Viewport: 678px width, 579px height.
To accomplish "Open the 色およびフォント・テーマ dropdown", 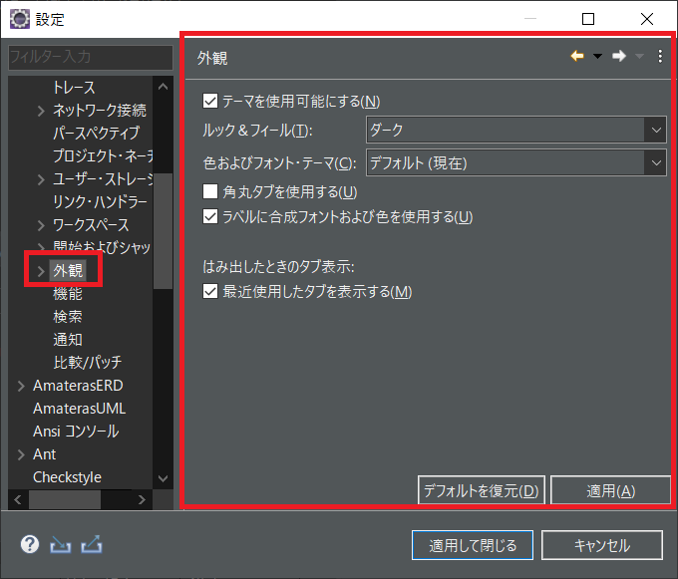I will [516, 162].
